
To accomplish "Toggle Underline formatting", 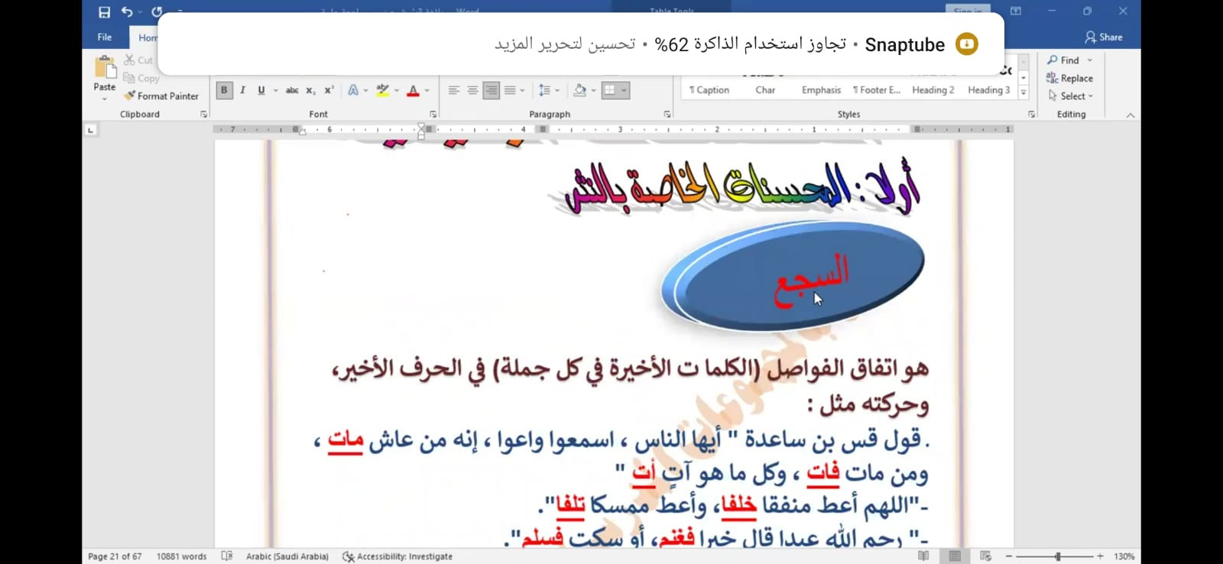I will [261, 90].
